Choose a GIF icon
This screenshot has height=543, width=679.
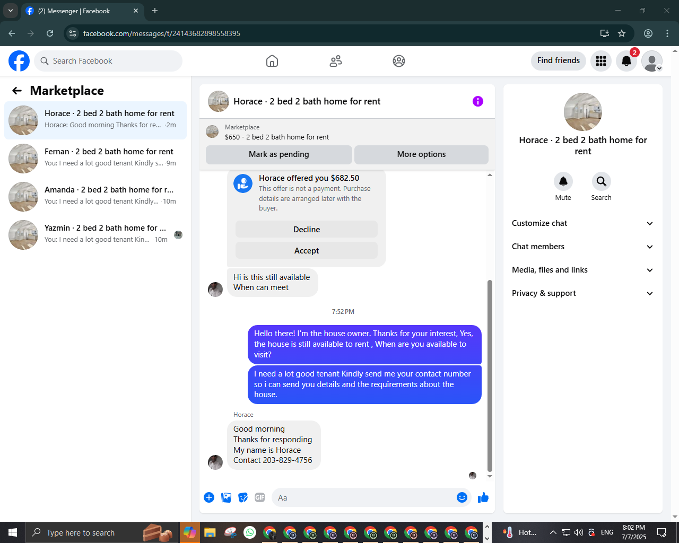click(260, 497)
